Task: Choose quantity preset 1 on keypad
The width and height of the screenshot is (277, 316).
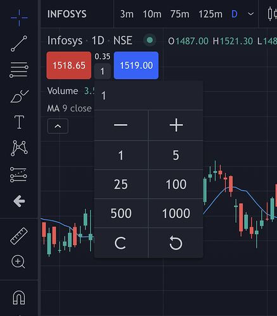Action: coord(121,155)
